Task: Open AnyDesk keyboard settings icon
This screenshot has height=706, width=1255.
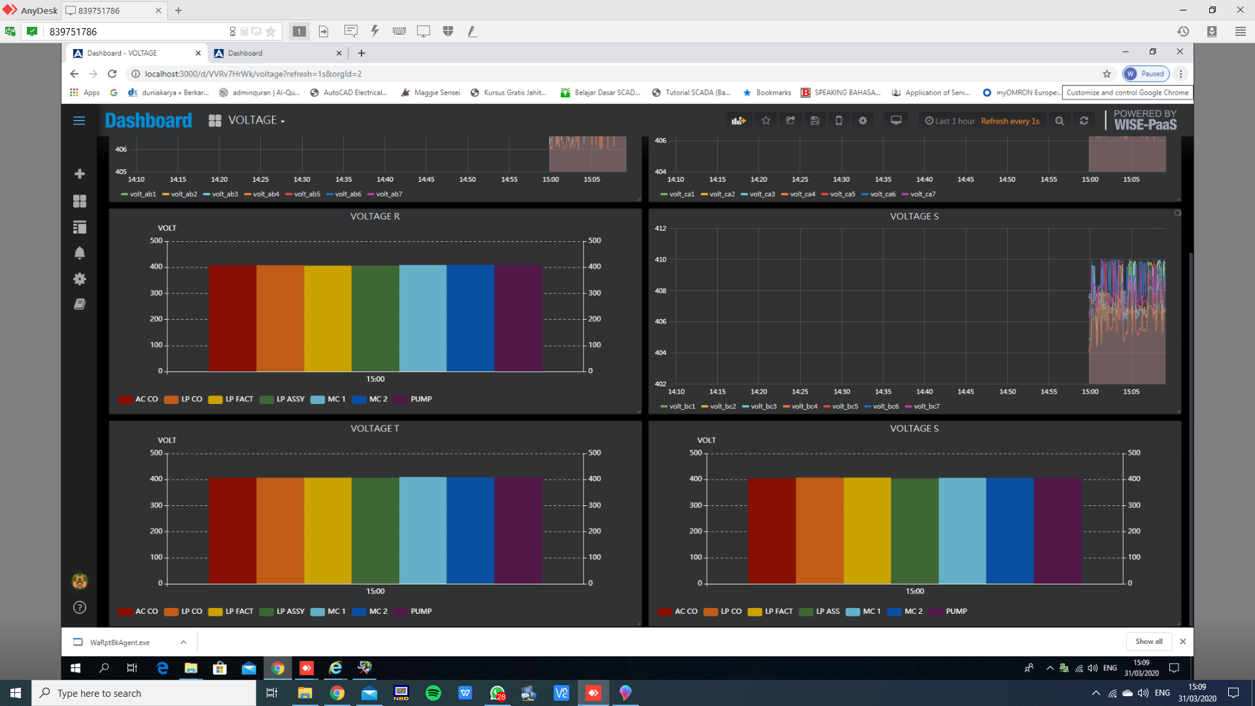Action: [x=399, y=31]
